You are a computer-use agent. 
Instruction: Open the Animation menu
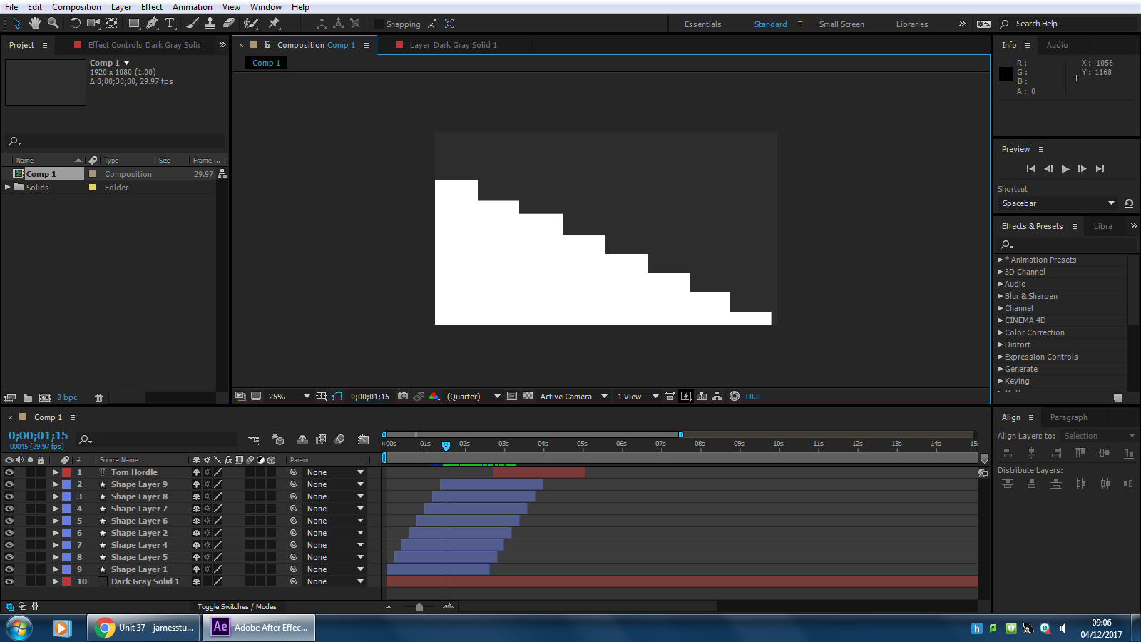click(x=192, y=7)
